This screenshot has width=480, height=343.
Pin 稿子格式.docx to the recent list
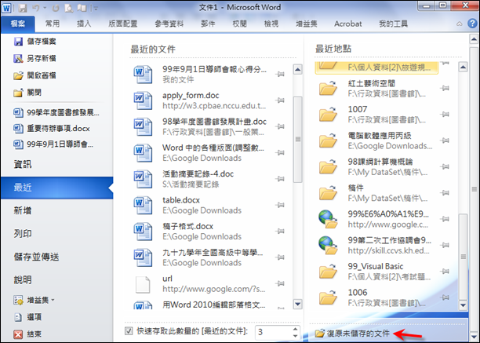(280, 231)
